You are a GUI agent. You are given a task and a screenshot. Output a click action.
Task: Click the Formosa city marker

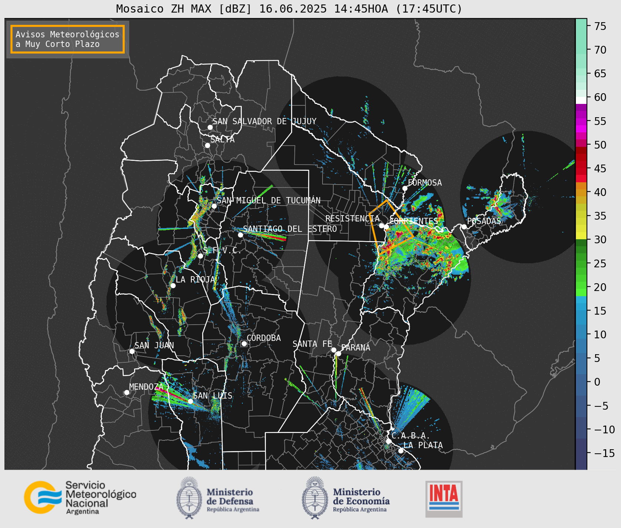pyautogui.click(x=405, y=188)
